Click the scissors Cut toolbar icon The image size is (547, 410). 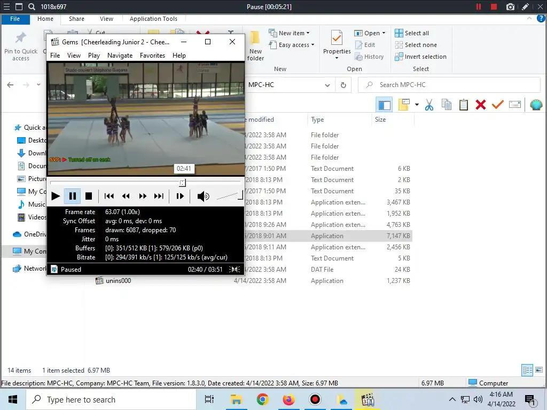429,105
